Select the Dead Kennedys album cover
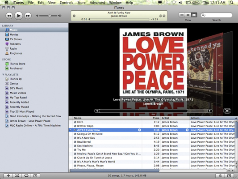The image size is (238, 179). click(205, 63)
